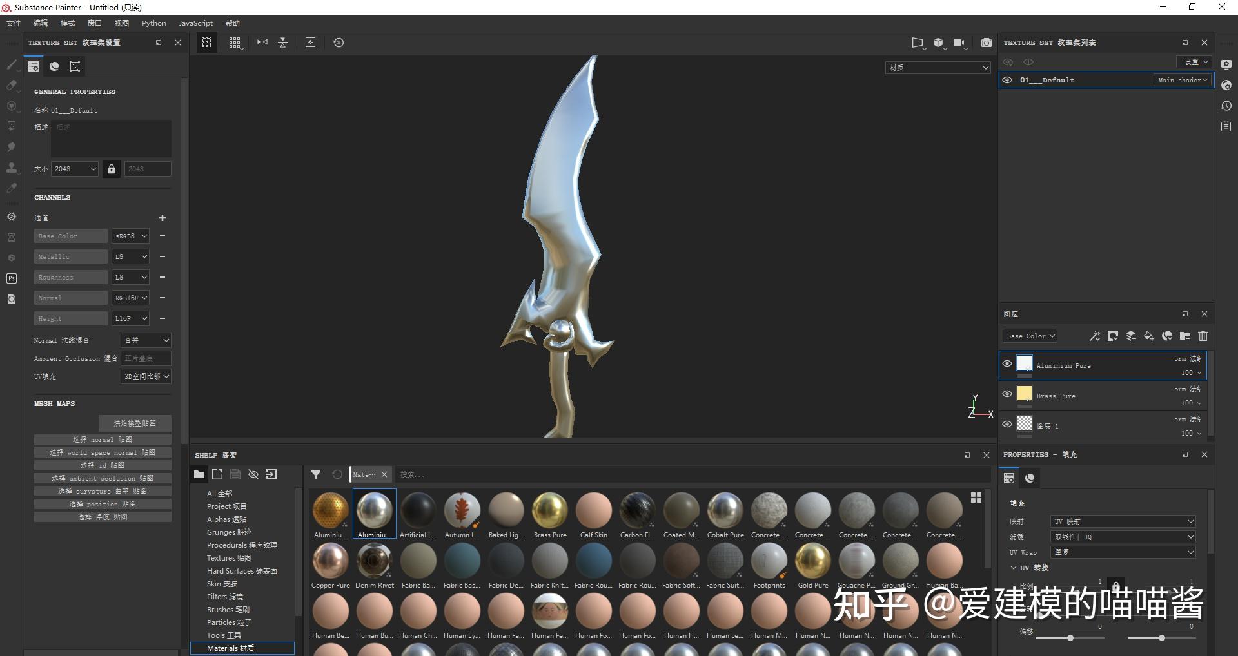Toggle visibility of 图层 1 layer
This screenshot has width=1238, height=656.
click(1007, 424)
